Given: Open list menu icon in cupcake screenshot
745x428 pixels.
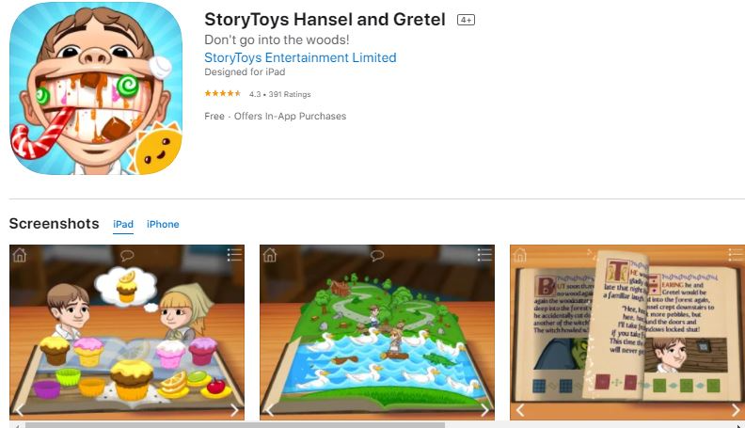Looking at the screenshot, I should point(234,255).
